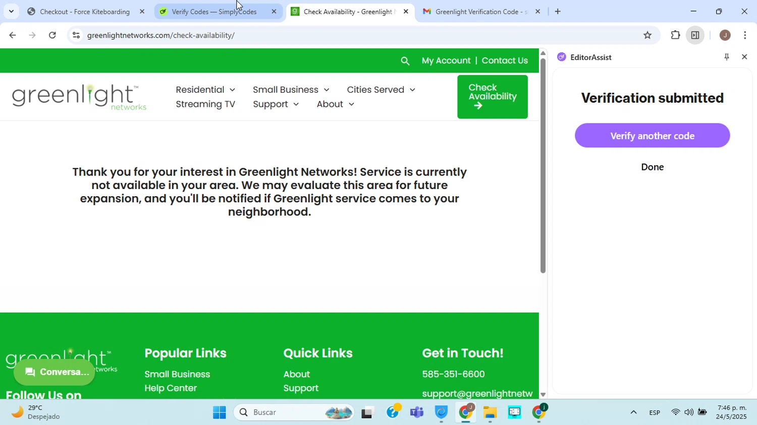Click the Greenlight search magnifier icon

point(405,61)
